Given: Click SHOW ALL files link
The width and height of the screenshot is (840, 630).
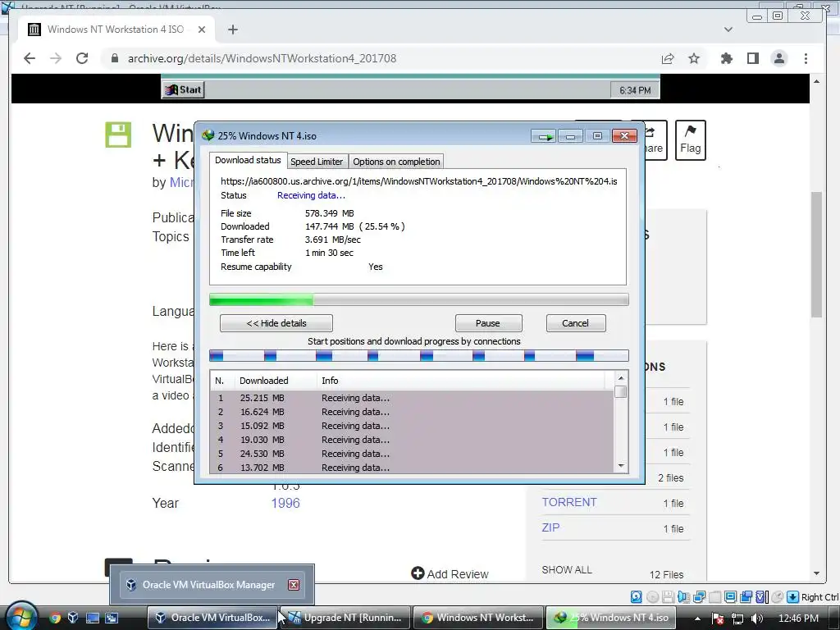Looking at the screenshot, I should (x=567, y=570).
